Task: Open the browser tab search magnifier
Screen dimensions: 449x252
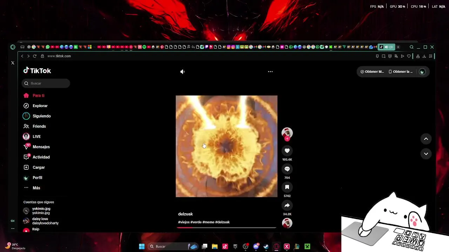Action: coord(411,47)
